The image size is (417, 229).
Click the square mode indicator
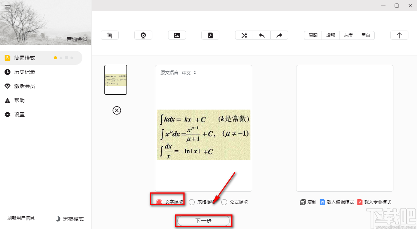pos(67,58)
